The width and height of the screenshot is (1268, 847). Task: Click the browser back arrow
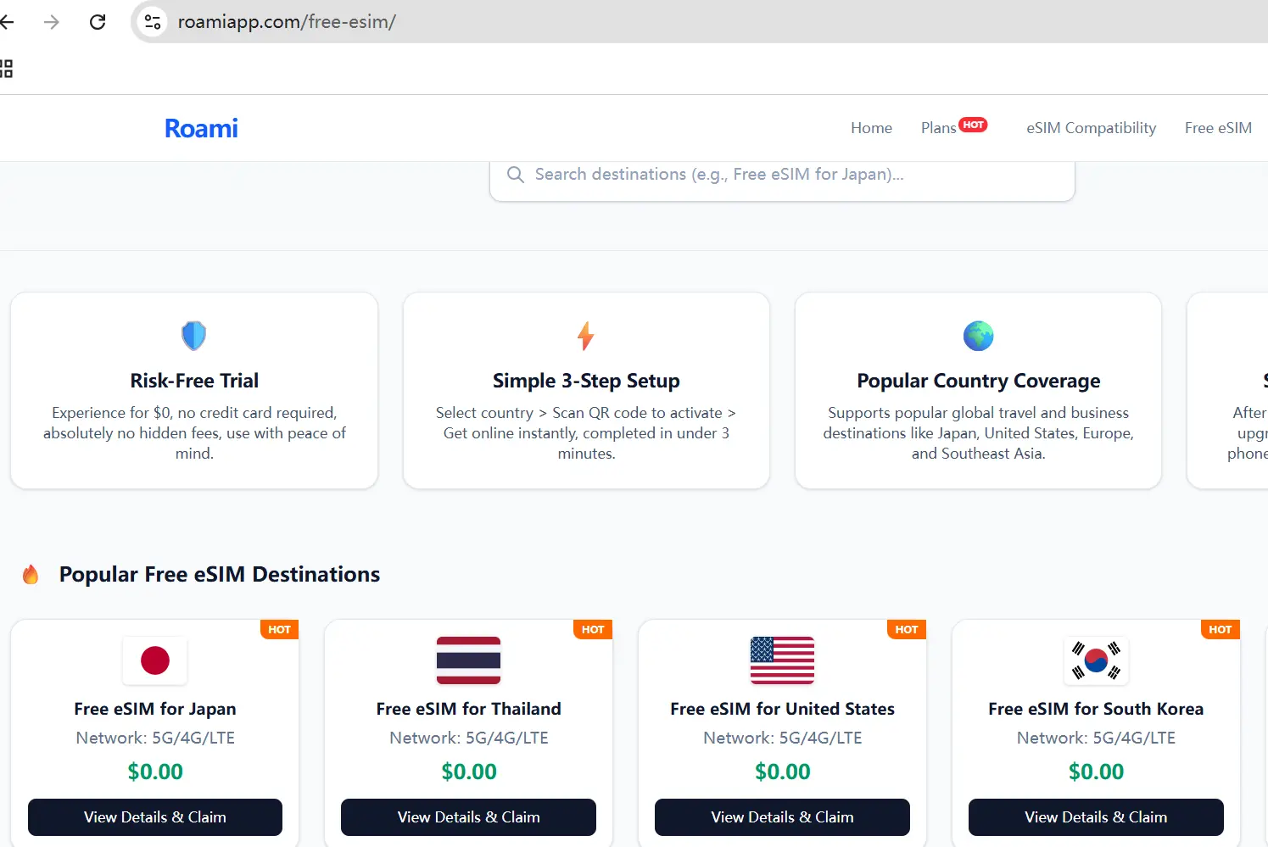7,22
